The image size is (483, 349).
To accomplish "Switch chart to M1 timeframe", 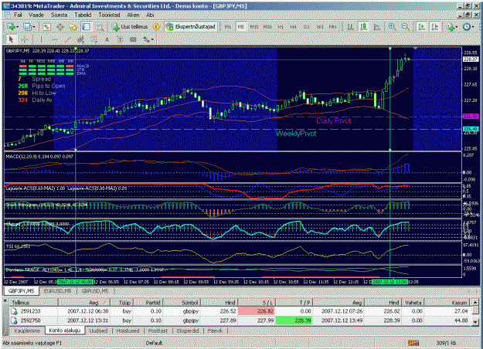I will tap(228, 27).
